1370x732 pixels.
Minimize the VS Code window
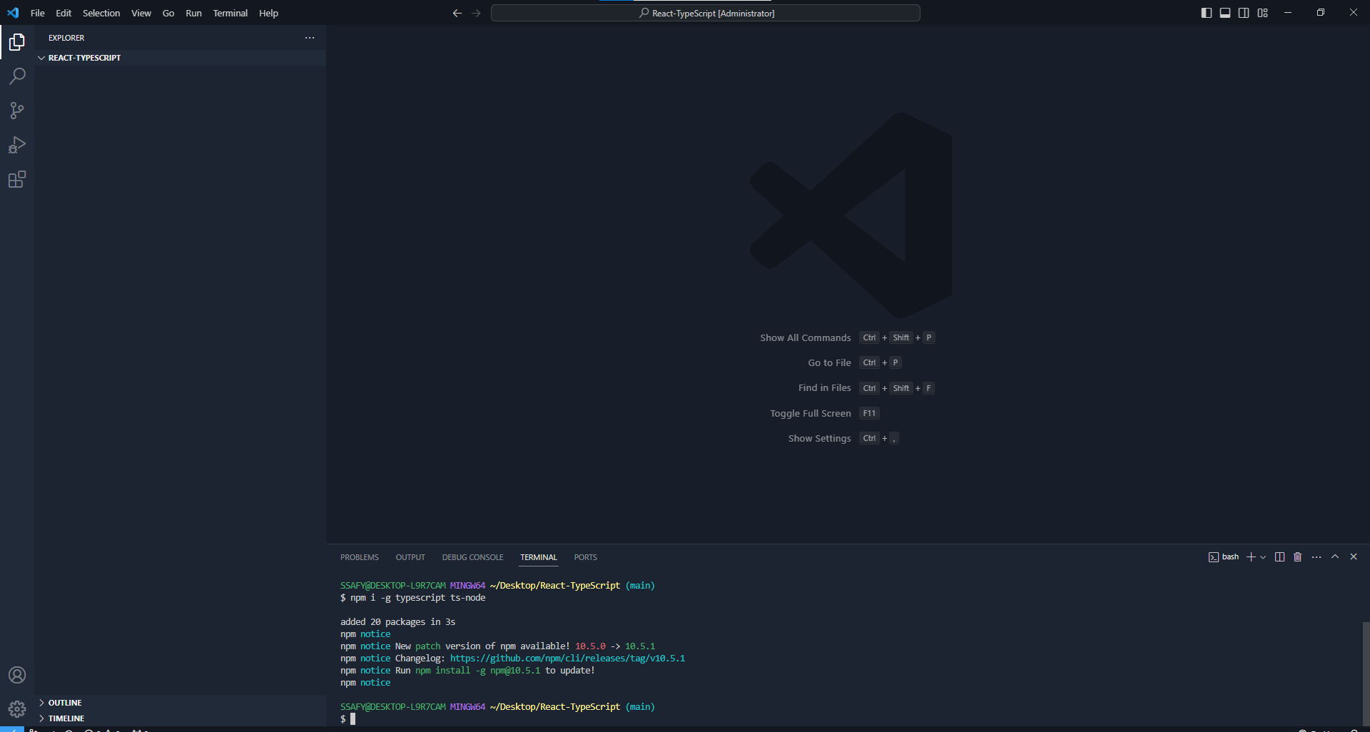pos(1288,13)
